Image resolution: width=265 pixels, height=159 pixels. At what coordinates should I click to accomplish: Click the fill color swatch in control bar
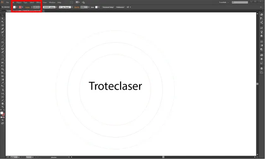click(x=14, y=7)
